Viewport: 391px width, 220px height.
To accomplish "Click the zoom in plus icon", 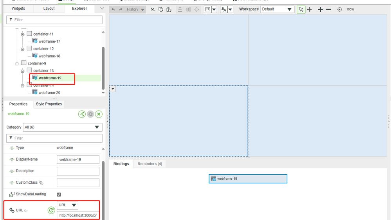I will [320, 9].
